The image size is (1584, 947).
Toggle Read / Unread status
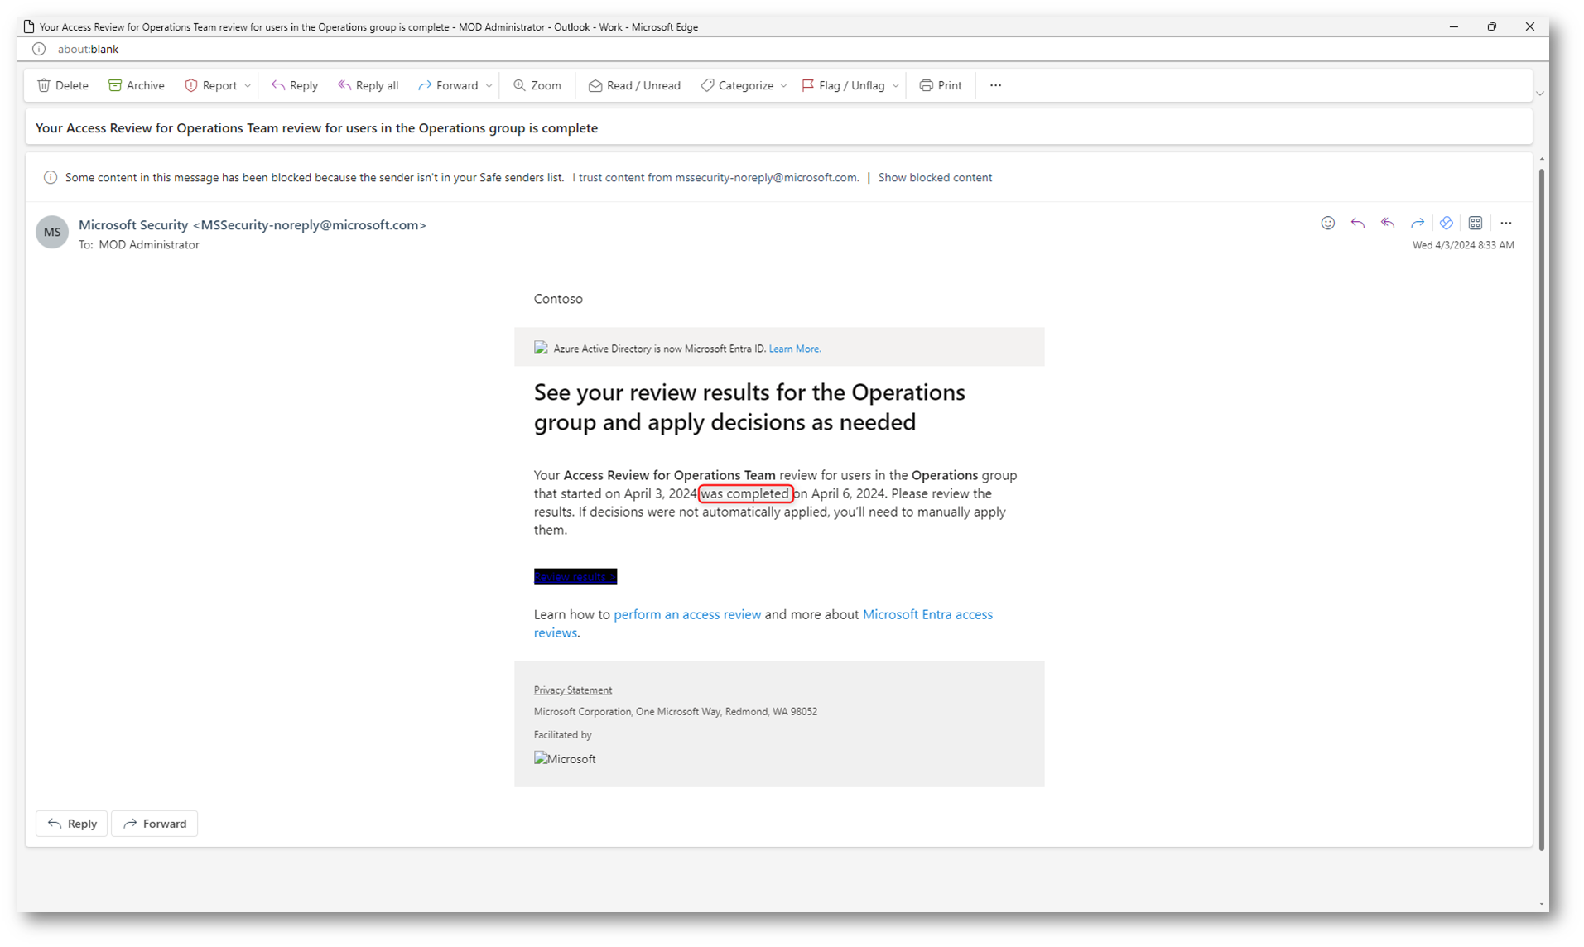click(x=634, y=85)
